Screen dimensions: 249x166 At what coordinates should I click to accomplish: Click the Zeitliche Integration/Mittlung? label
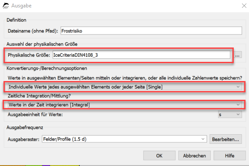[x=39, y=96]
